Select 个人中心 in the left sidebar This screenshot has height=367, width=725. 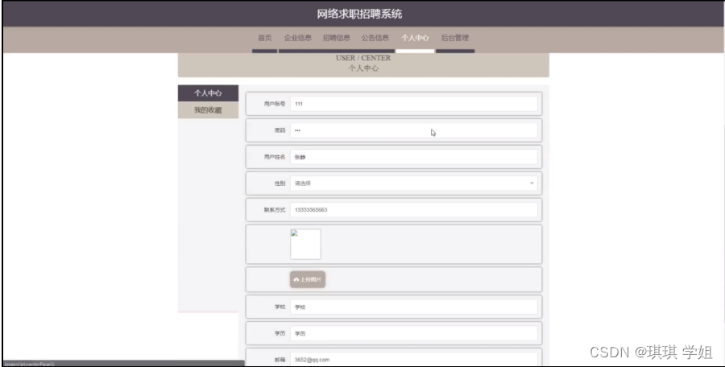pyautogui.click(x=208, y=93)
